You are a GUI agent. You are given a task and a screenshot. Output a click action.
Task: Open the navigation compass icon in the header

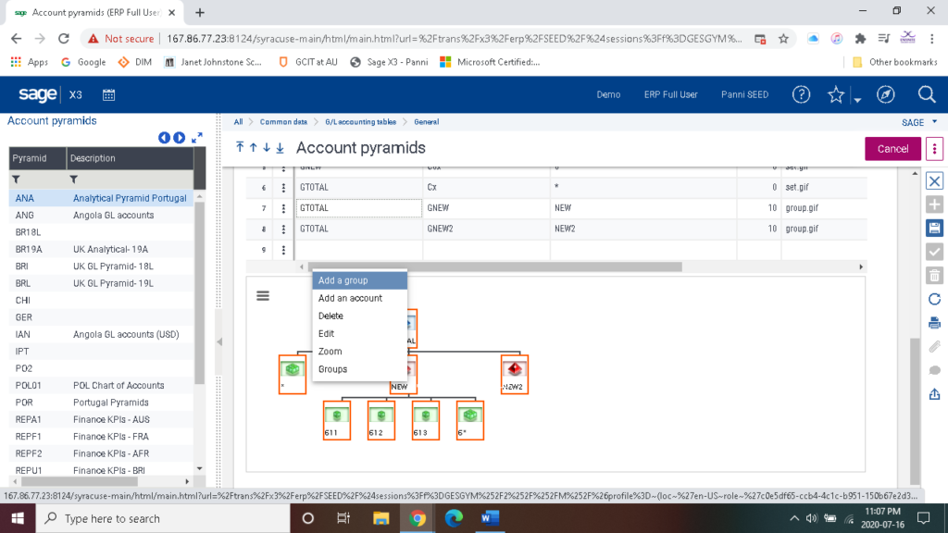(x=886, y=94)
